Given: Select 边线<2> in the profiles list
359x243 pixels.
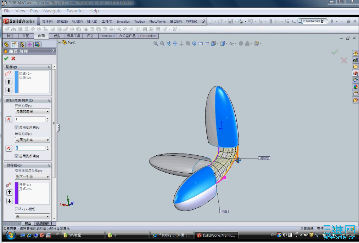Looking at the screenshot, I should pyautogui.click(x=26, y=78).
